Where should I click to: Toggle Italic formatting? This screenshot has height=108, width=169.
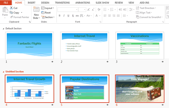point(64,16)
